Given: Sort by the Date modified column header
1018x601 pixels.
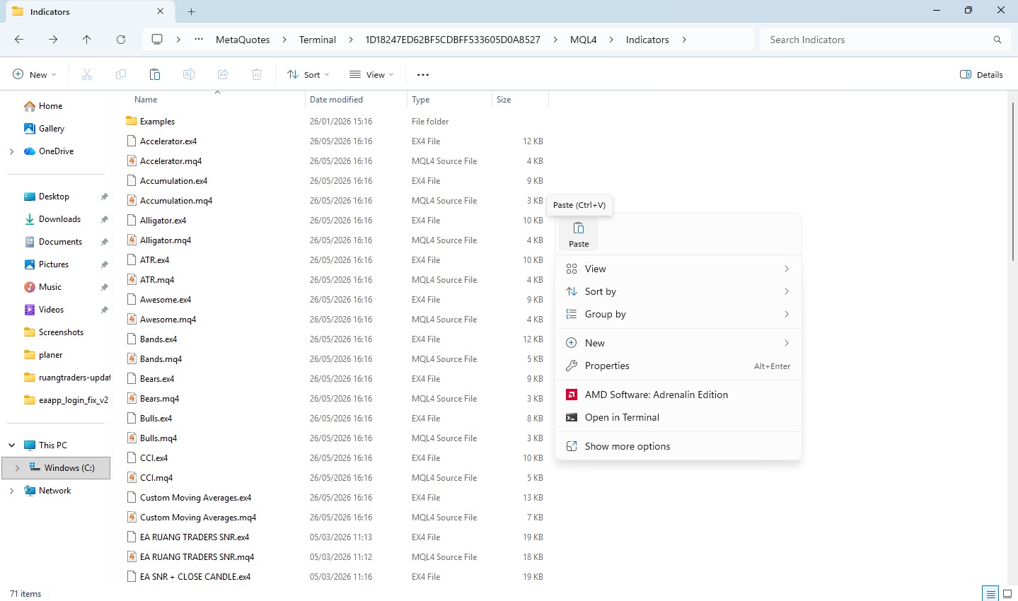Looking at the screenshot, I should pyautogui.click(x=356, y=100).
